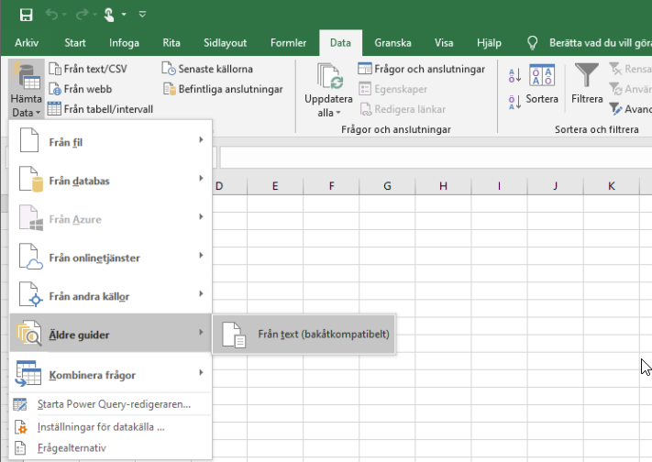Sort ascending with the A-Z icon
This screenshot has width=652, height=462.
[513, 74]
